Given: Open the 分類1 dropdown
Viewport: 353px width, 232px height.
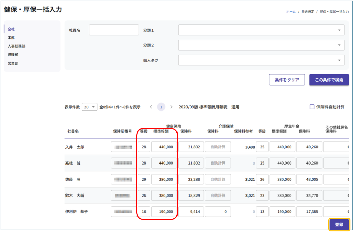Looking at the screenshot, I should click(x=261, y=30).
